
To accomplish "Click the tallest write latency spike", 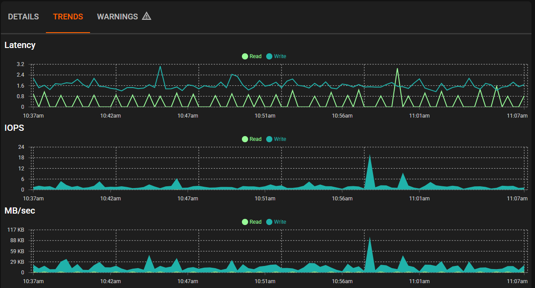I will pyautogui.click(x=160, y=67).
